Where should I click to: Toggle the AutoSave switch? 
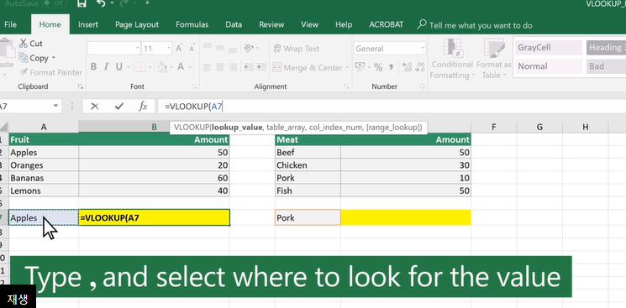(x=54, y=3)
